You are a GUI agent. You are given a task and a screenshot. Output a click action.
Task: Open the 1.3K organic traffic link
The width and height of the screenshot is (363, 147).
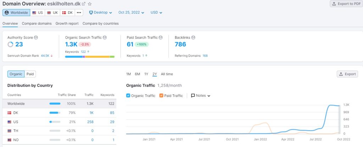point(71,44)
